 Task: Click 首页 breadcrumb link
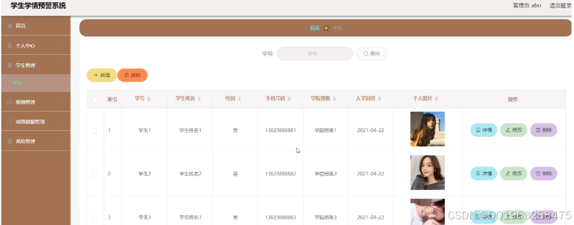315,28
